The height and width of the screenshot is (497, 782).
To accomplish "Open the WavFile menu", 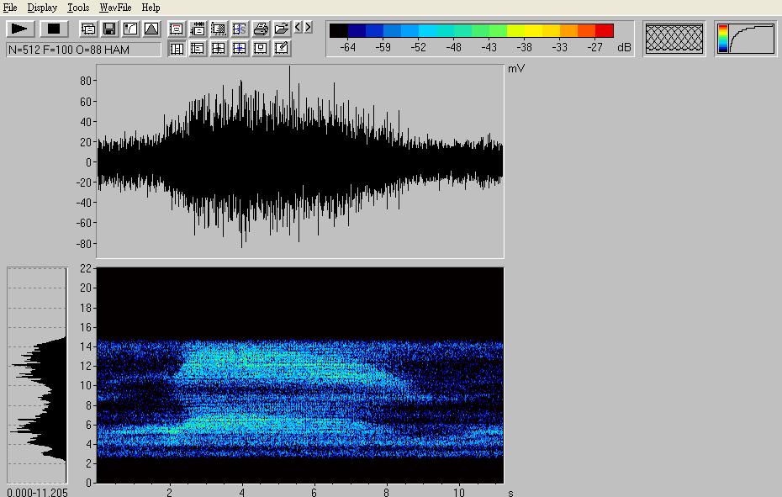I will (x=115, y=8).
